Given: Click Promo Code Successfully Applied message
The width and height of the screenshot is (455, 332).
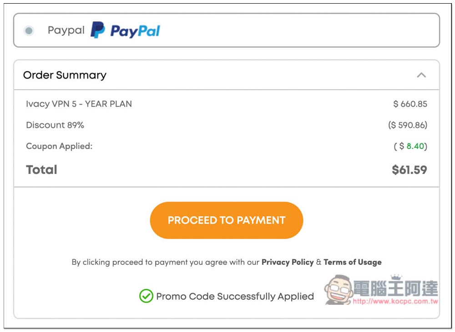Looking at the screenshot, I should click(235, 297).
